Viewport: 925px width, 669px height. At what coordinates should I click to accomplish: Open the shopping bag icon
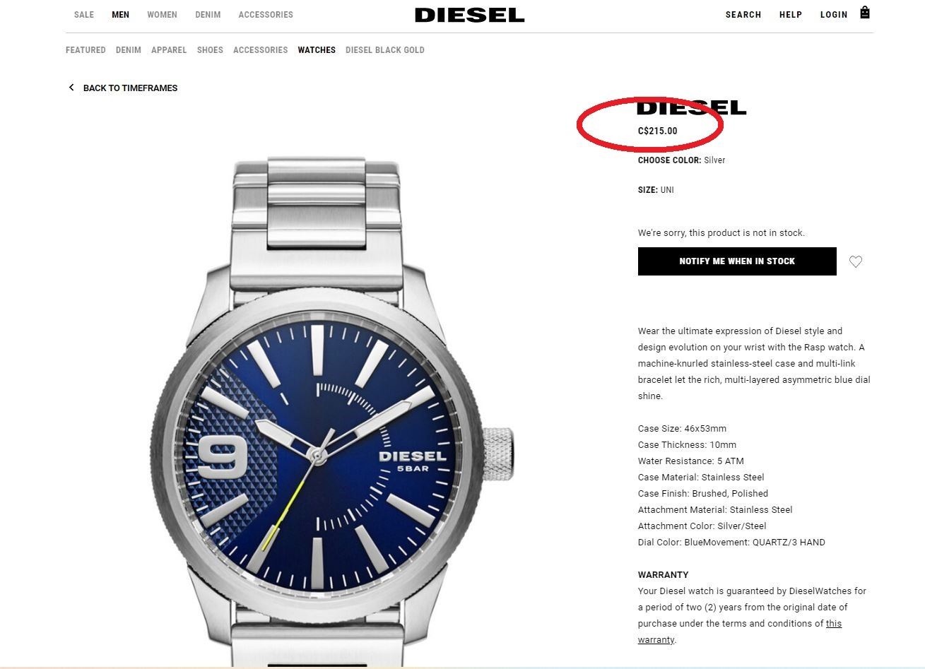tap(864, 13)
